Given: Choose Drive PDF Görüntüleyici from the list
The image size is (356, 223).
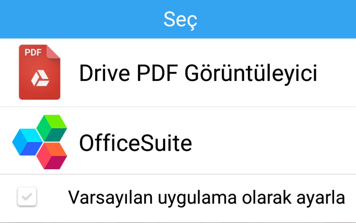Looking at the screenshot, I should coord(178,73).
